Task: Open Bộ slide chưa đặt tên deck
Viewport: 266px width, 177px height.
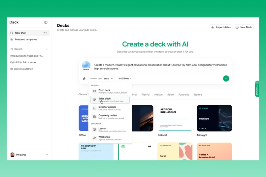Action: coord(21,69)
